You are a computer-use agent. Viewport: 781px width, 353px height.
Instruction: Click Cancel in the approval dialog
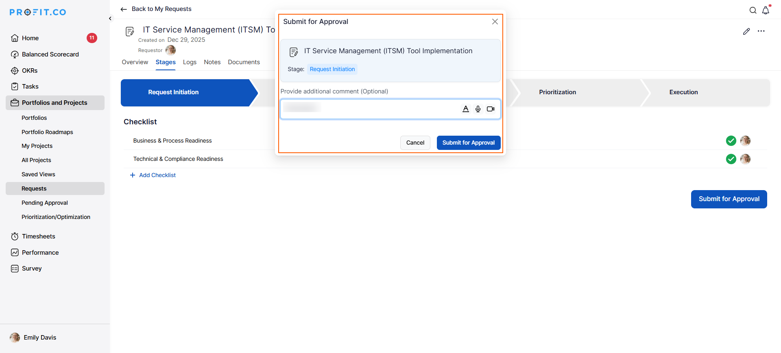(x=415, y=143)
